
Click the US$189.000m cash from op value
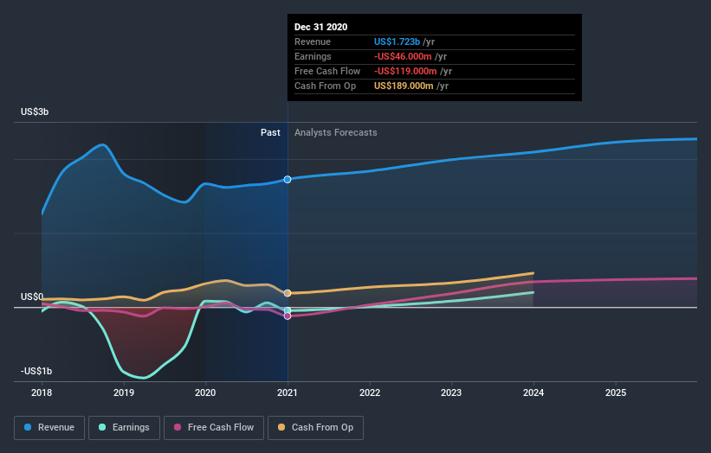404,86
